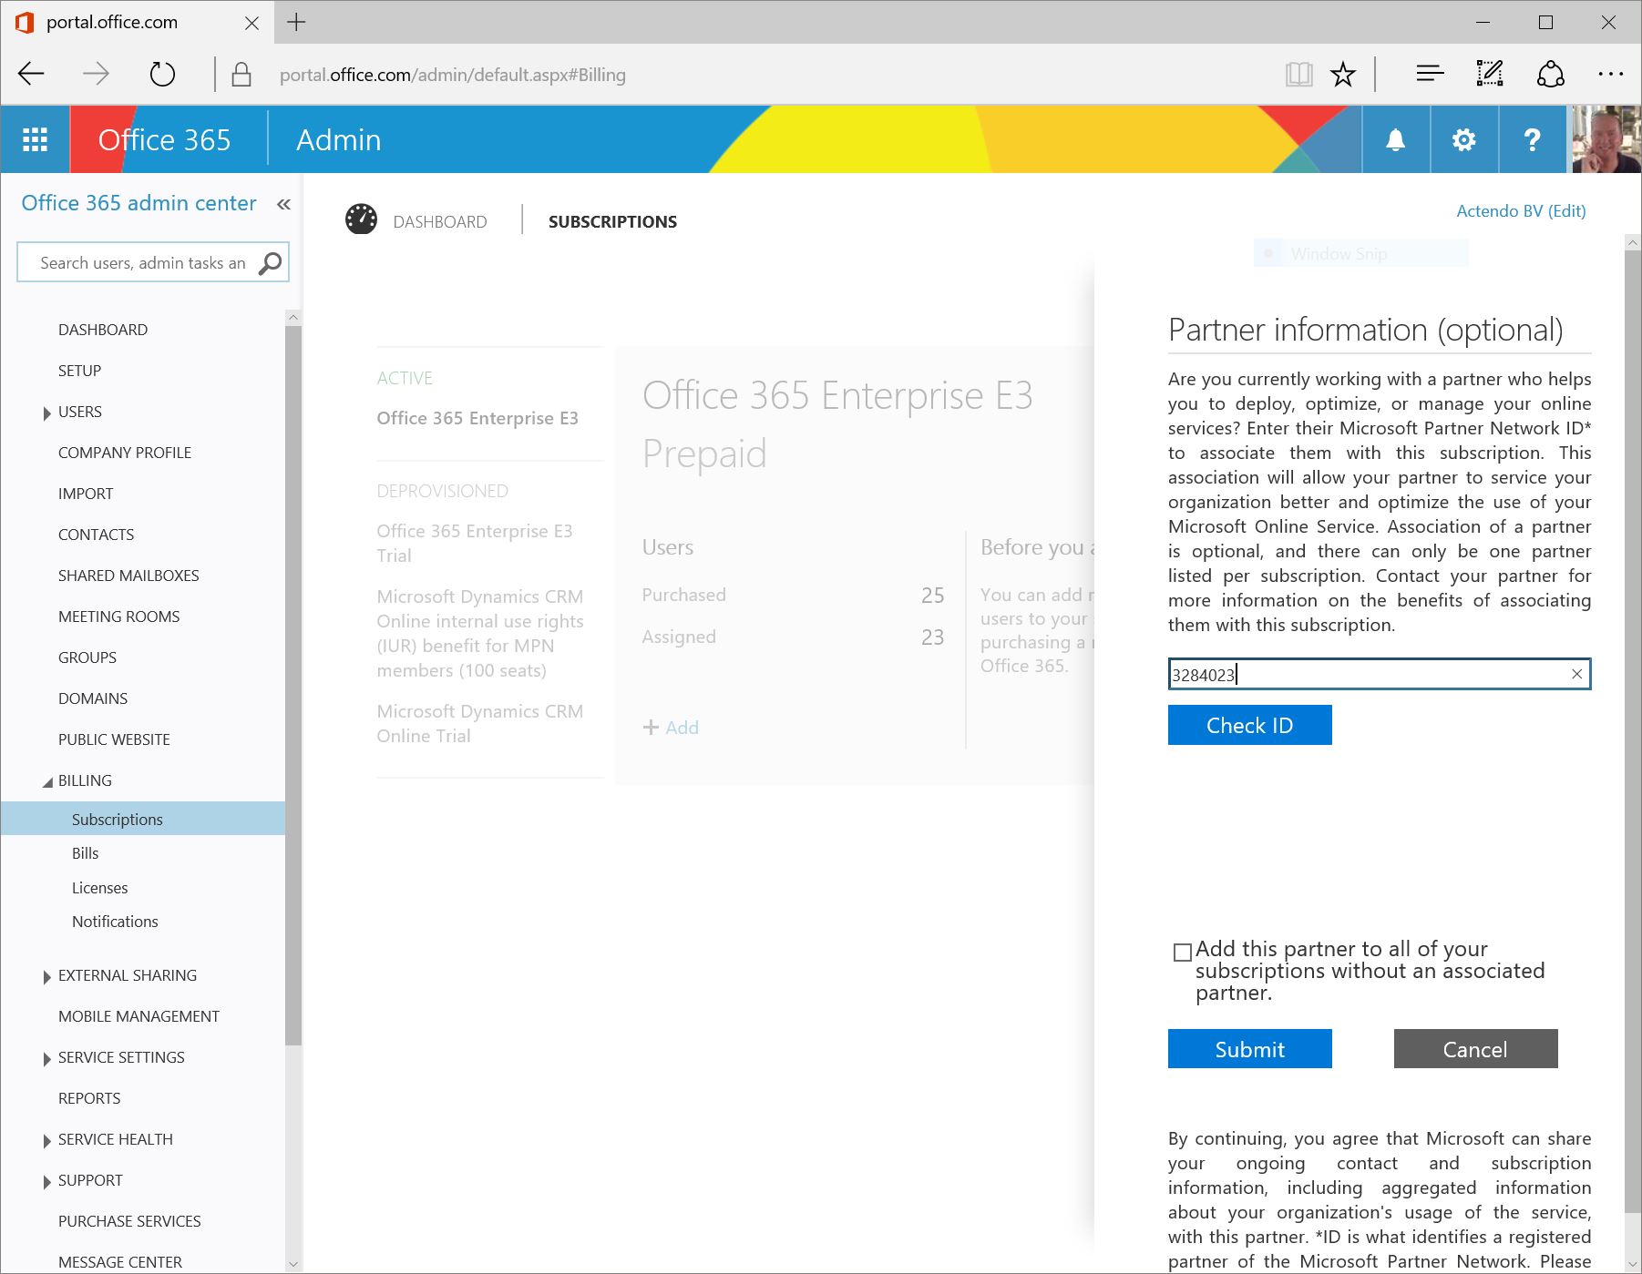Image resolution: width=1642 pixels, height=1274 pixels.
Task: Make a Web Note pen icon
Action: point(1490,73)
